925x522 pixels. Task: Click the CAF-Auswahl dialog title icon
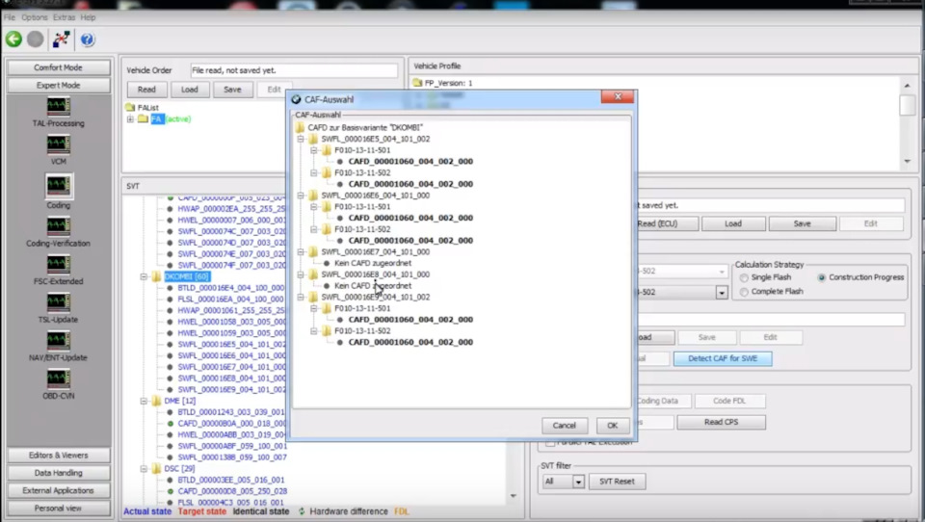coord(296,99)
